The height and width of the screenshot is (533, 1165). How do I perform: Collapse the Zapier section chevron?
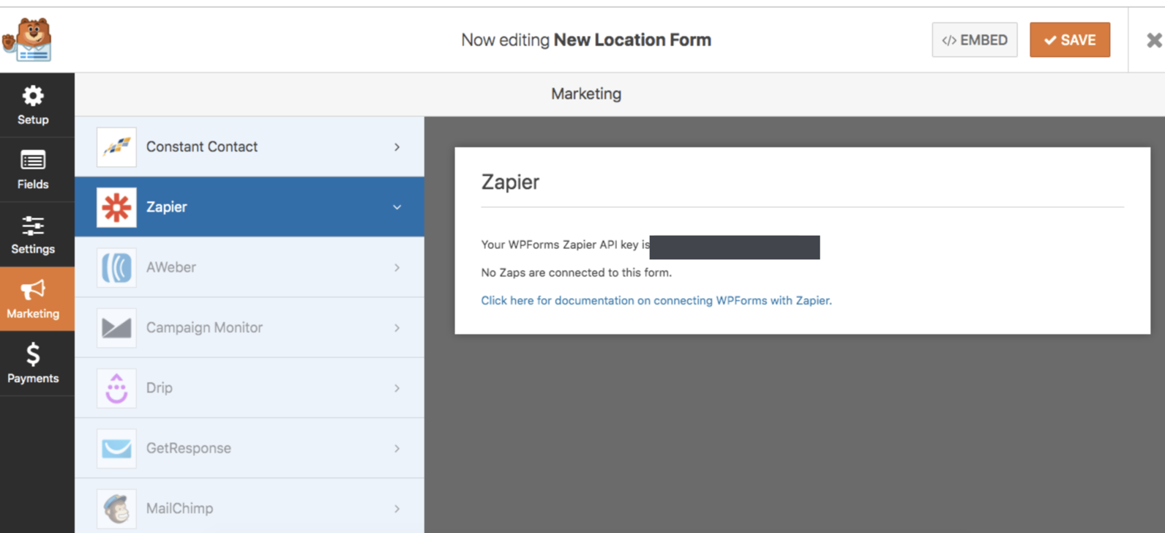[x=397, y=207]
